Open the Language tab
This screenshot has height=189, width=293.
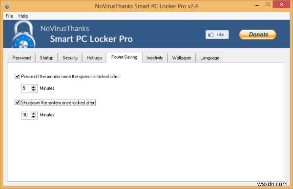point(209,58)
